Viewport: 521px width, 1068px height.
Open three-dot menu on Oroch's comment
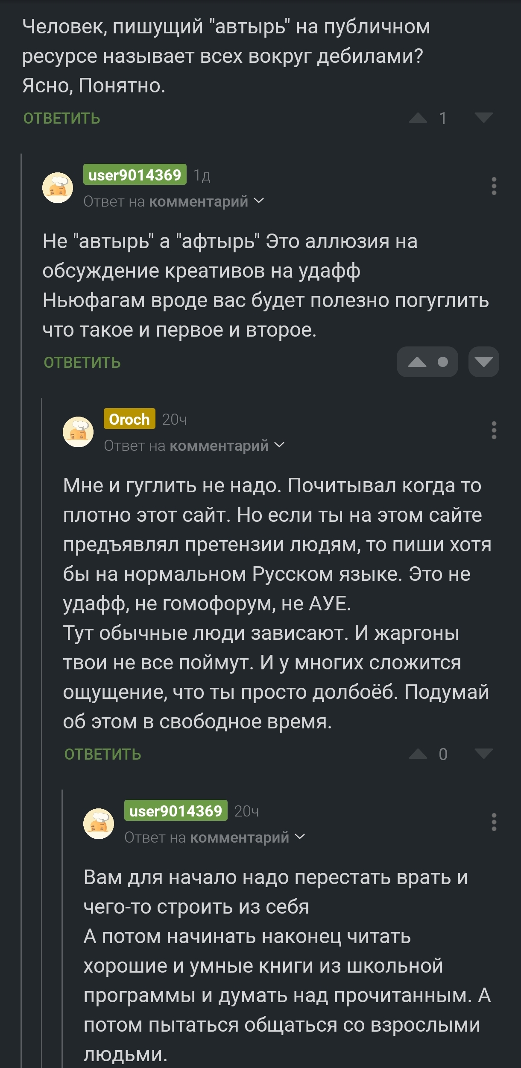tap(494, 430)
